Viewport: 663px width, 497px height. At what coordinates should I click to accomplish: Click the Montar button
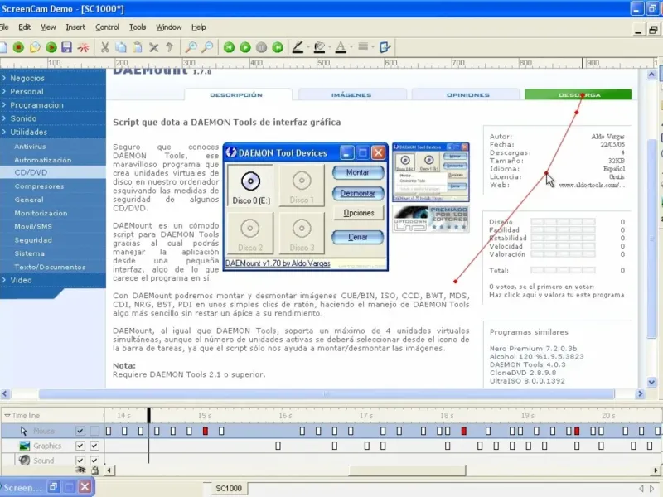click(358, 172)
